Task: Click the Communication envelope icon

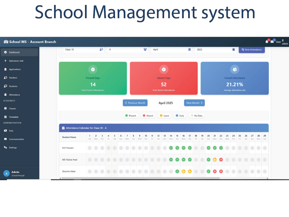Action: 5,139
